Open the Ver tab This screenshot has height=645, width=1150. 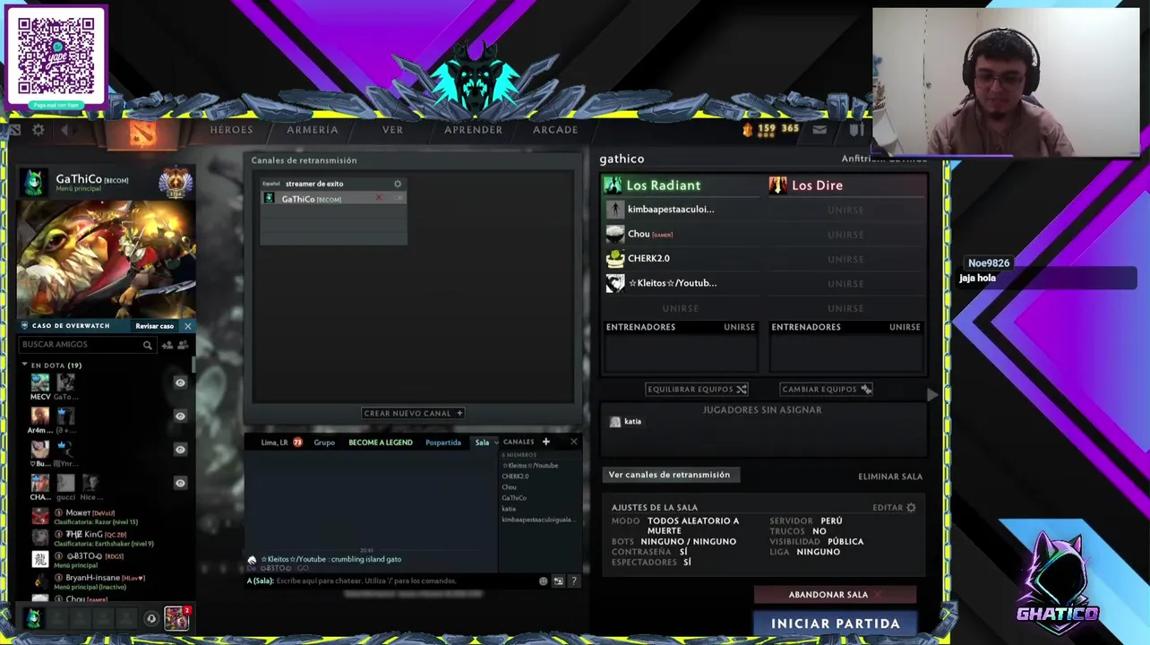click(392, 130)
